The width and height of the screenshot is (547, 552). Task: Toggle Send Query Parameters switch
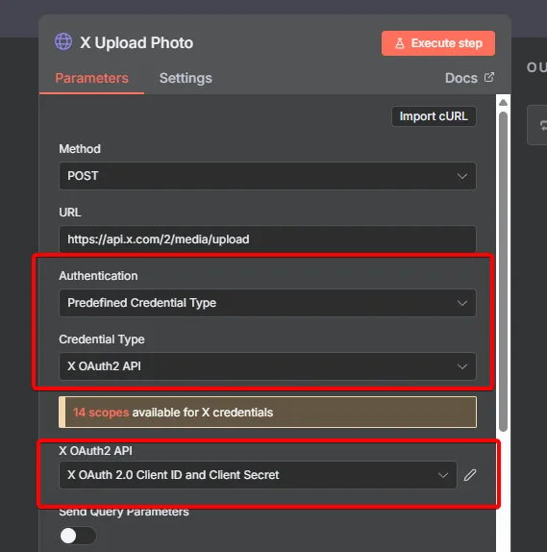pyautogui.click(x=78, y=536)
